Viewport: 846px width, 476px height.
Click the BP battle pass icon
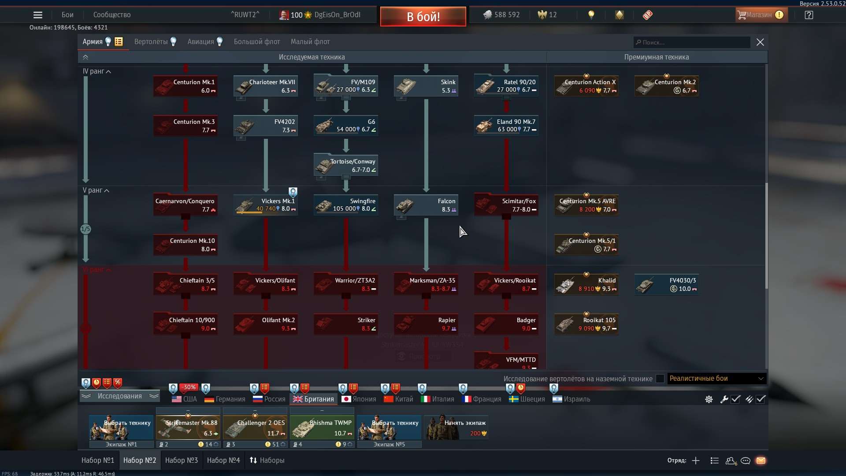pyautogui.click(x=647, y=15)
